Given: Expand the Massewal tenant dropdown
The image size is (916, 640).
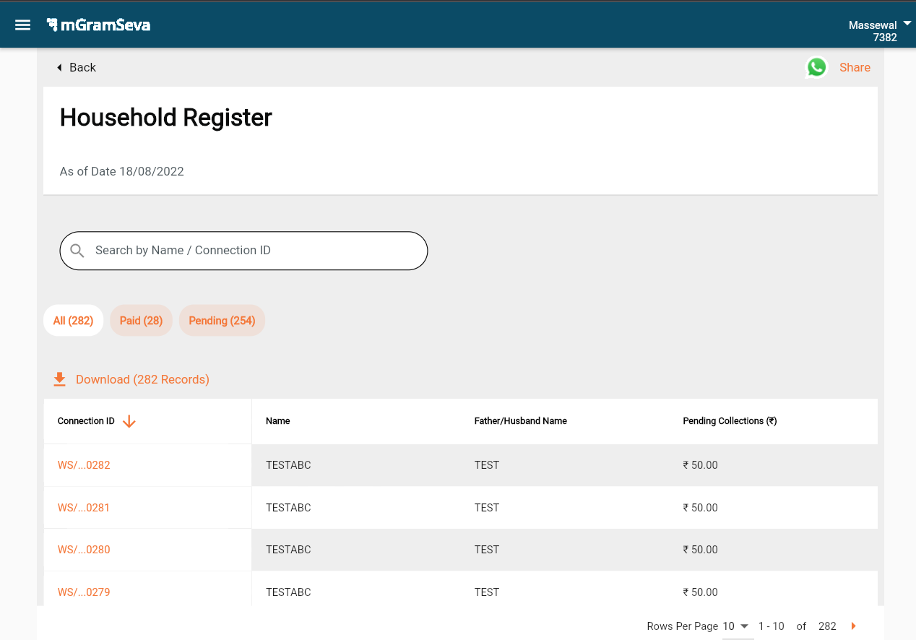Looking at the screenshot, I should coord(907,25).
